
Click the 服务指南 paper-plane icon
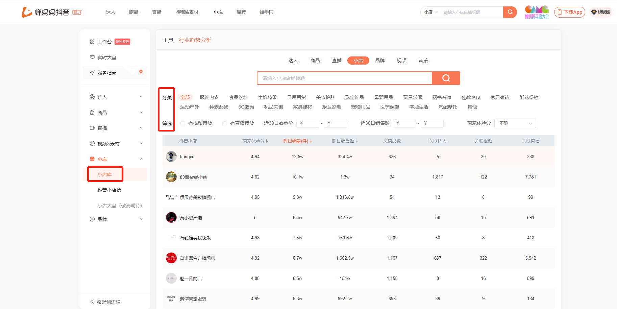[92, 73]
